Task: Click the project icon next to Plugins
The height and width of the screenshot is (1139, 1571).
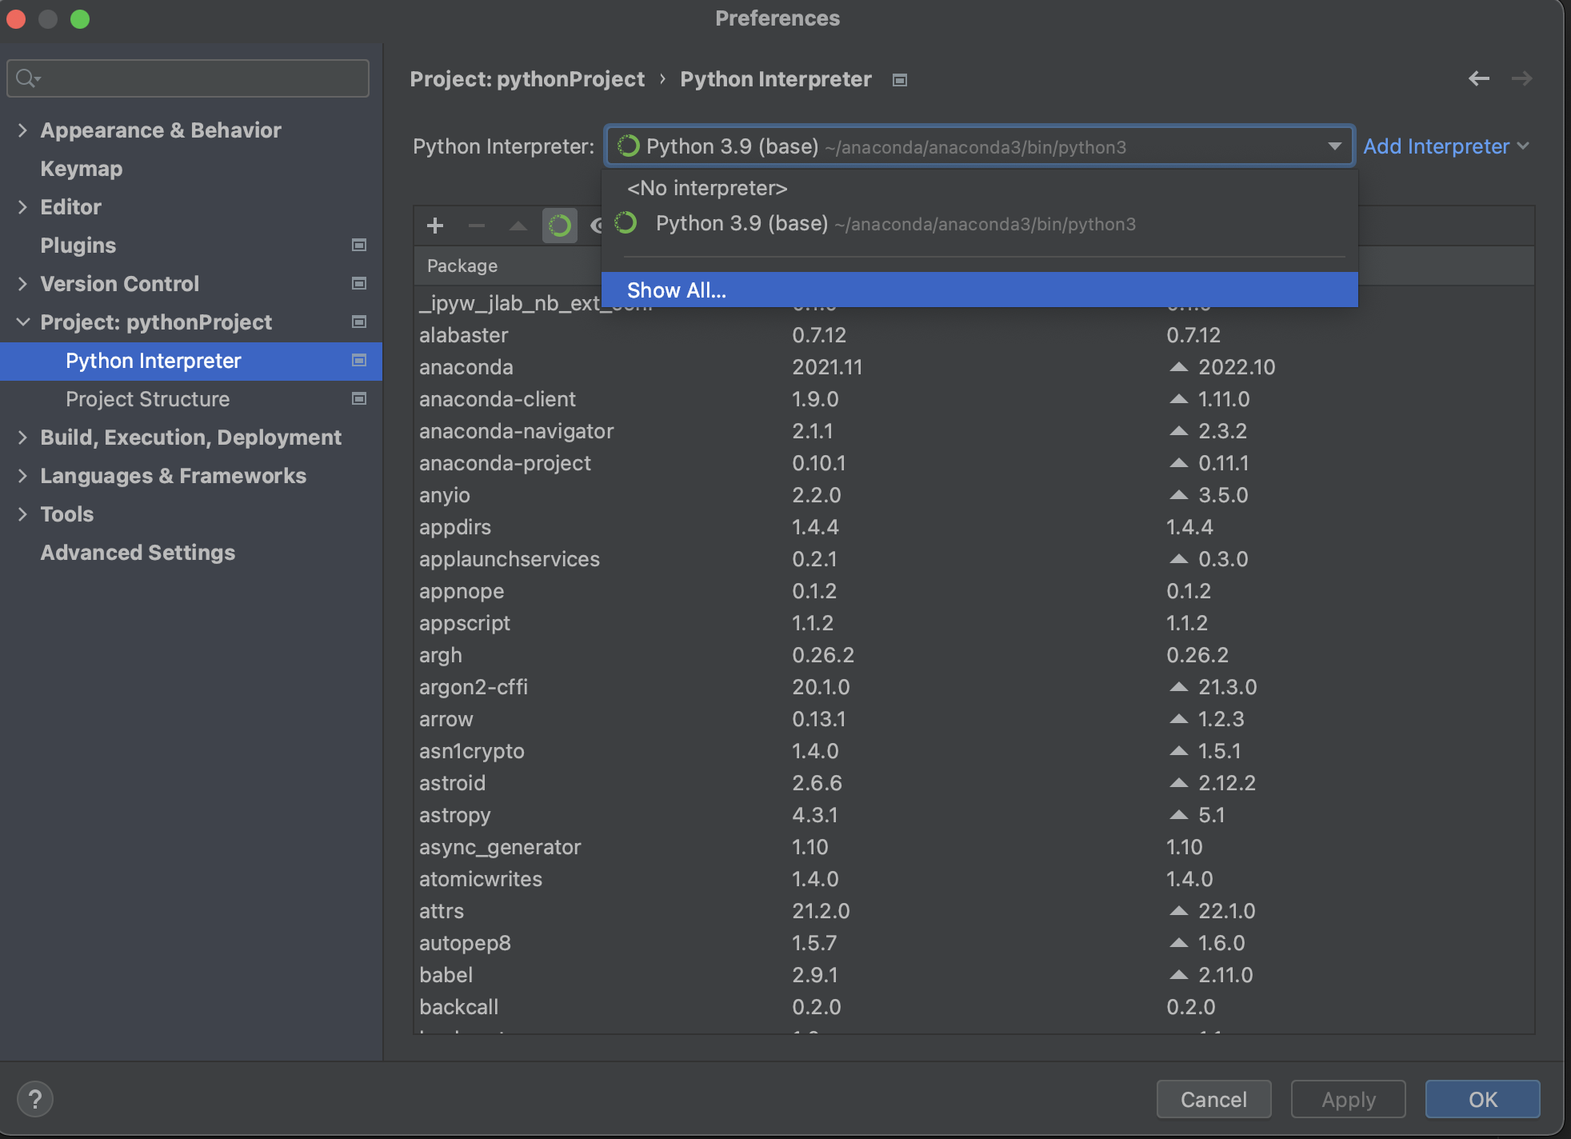Action: tap(359, 245)
